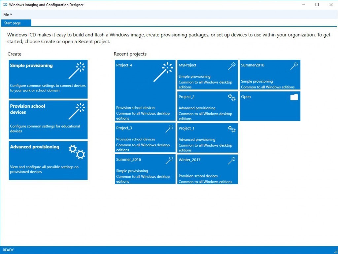Open the Winter_2017 recent project
This screenshot has height=254, width=338.
click(207, 169)
